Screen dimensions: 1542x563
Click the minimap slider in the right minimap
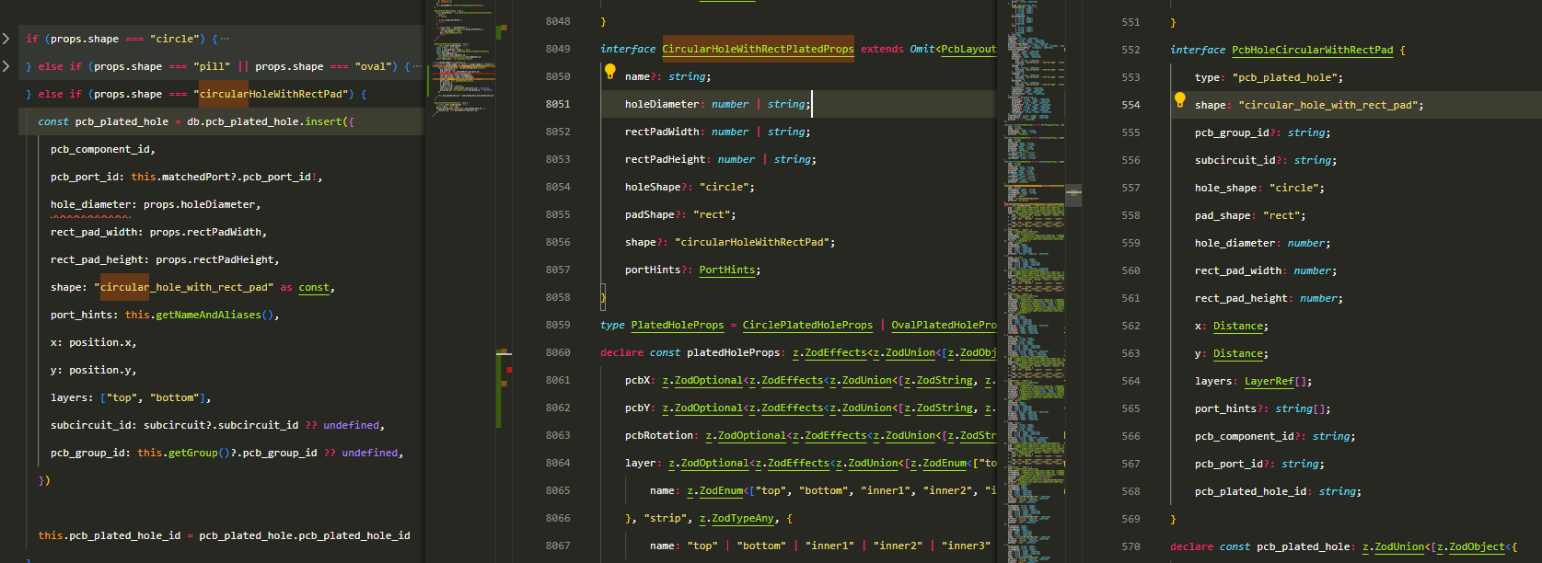click(x=1072, y=195)
